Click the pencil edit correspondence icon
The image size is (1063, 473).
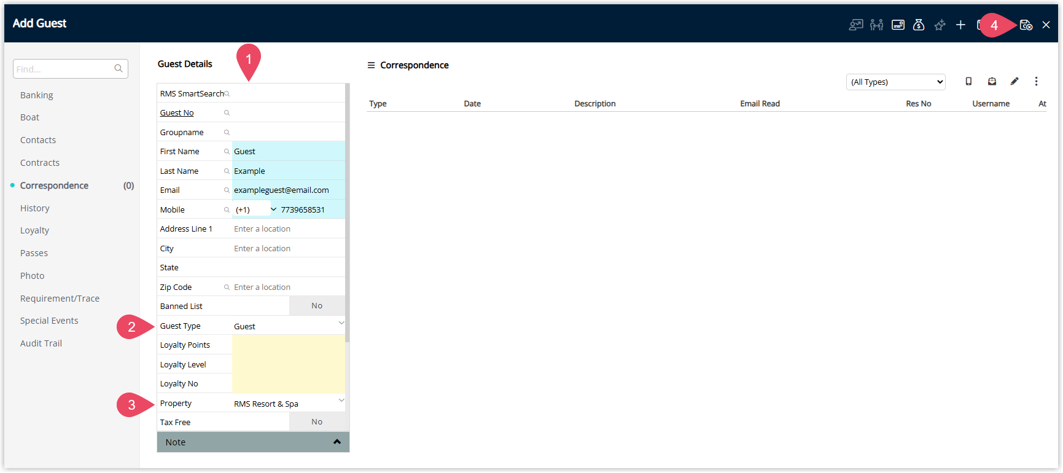pos(1014,81)
